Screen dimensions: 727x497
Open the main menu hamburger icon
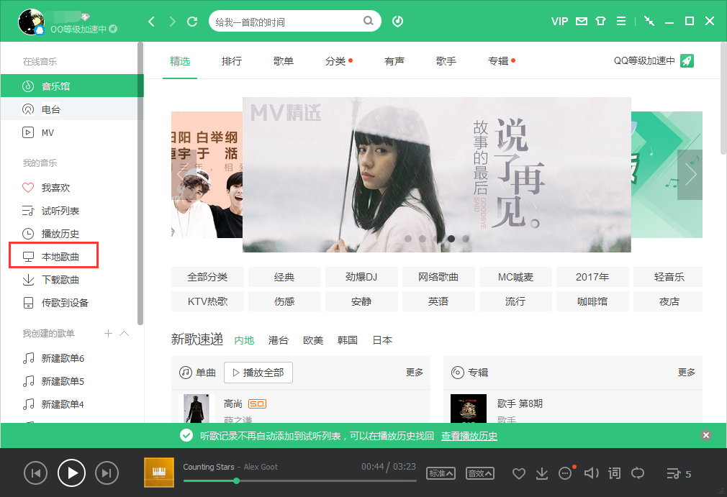(x=620, y=21)
